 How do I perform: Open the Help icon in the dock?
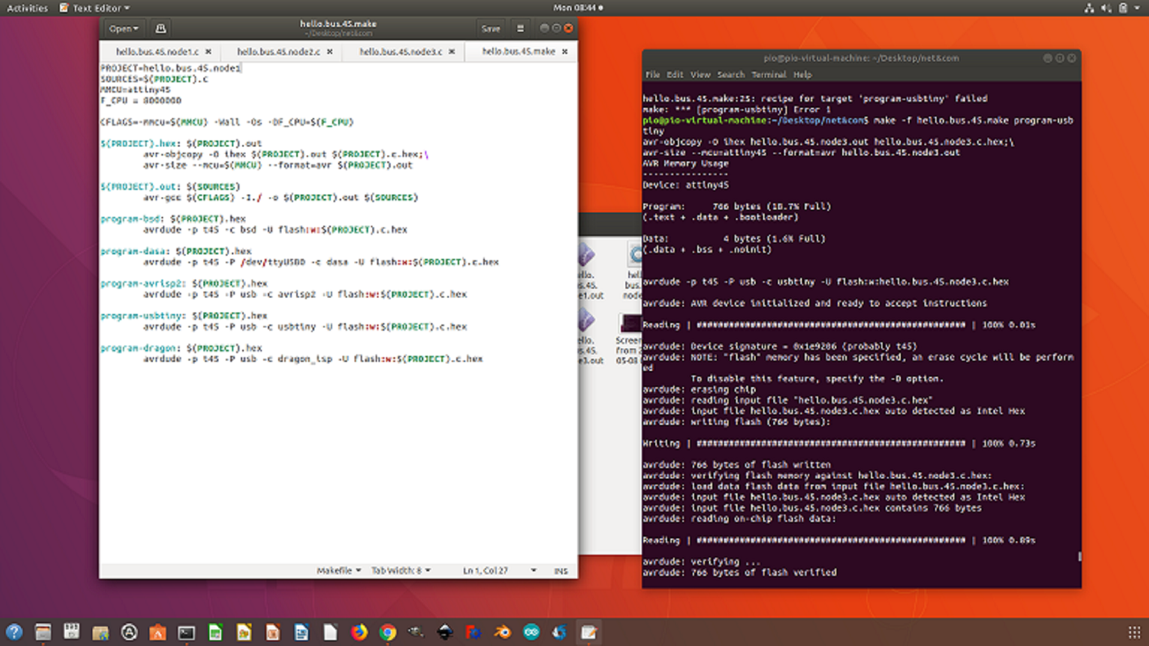click(14, 632)
